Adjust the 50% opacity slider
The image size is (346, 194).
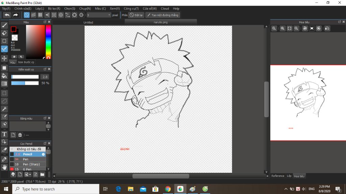point(25,83)
